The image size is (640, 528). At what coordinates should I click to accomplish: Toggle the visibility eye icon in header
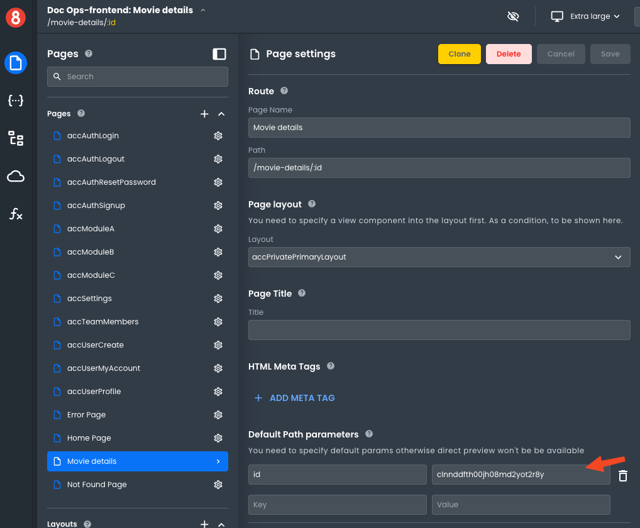click(x=513, y=16)
